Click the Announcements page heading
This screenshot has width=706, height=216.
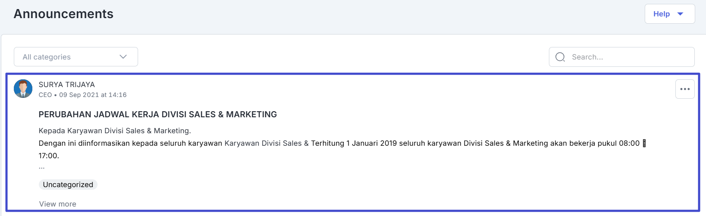pyautogui.click(x=63, y=14)
